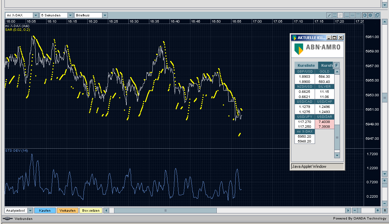This screenshot has width=389, height=224.
Task: Click the Verbunden status text
Action: tap(24, 219)
